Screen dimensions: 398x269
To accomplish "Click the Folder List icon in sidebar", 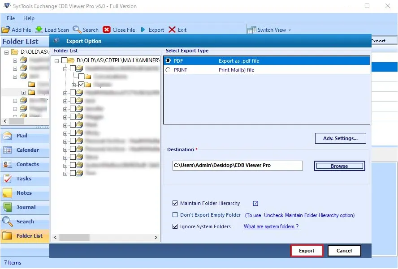I will (7, 236).
